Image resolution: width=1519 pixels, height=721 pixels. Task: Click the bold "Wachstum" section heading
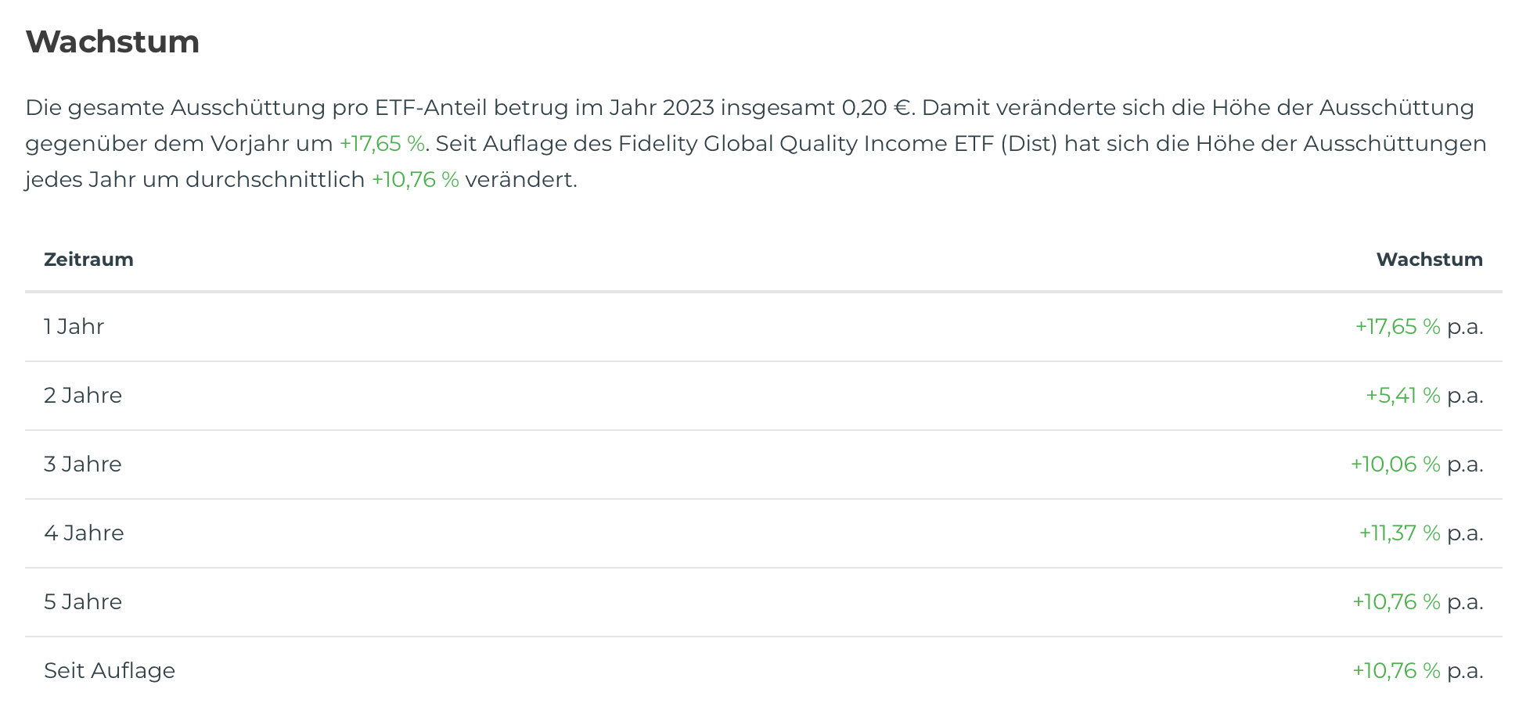point(113,42)
